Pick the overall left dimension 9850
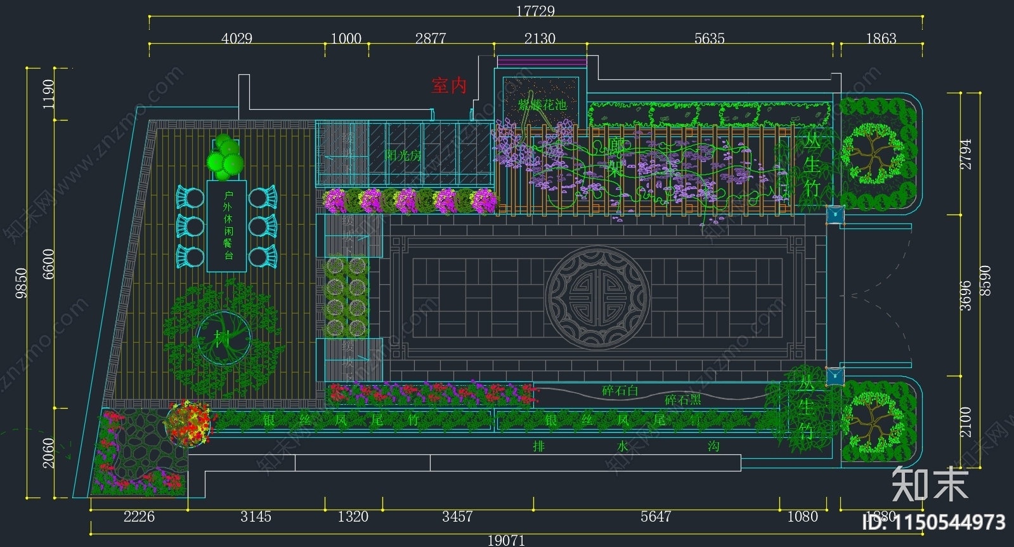Image resolution: width=1014 pixels, height=547 pixels. 21,283
